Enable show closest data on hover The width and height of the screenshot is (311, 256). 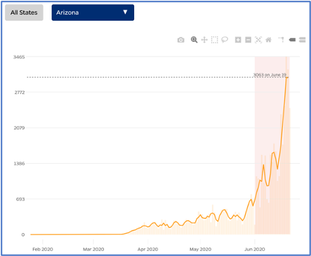point(292,40)
